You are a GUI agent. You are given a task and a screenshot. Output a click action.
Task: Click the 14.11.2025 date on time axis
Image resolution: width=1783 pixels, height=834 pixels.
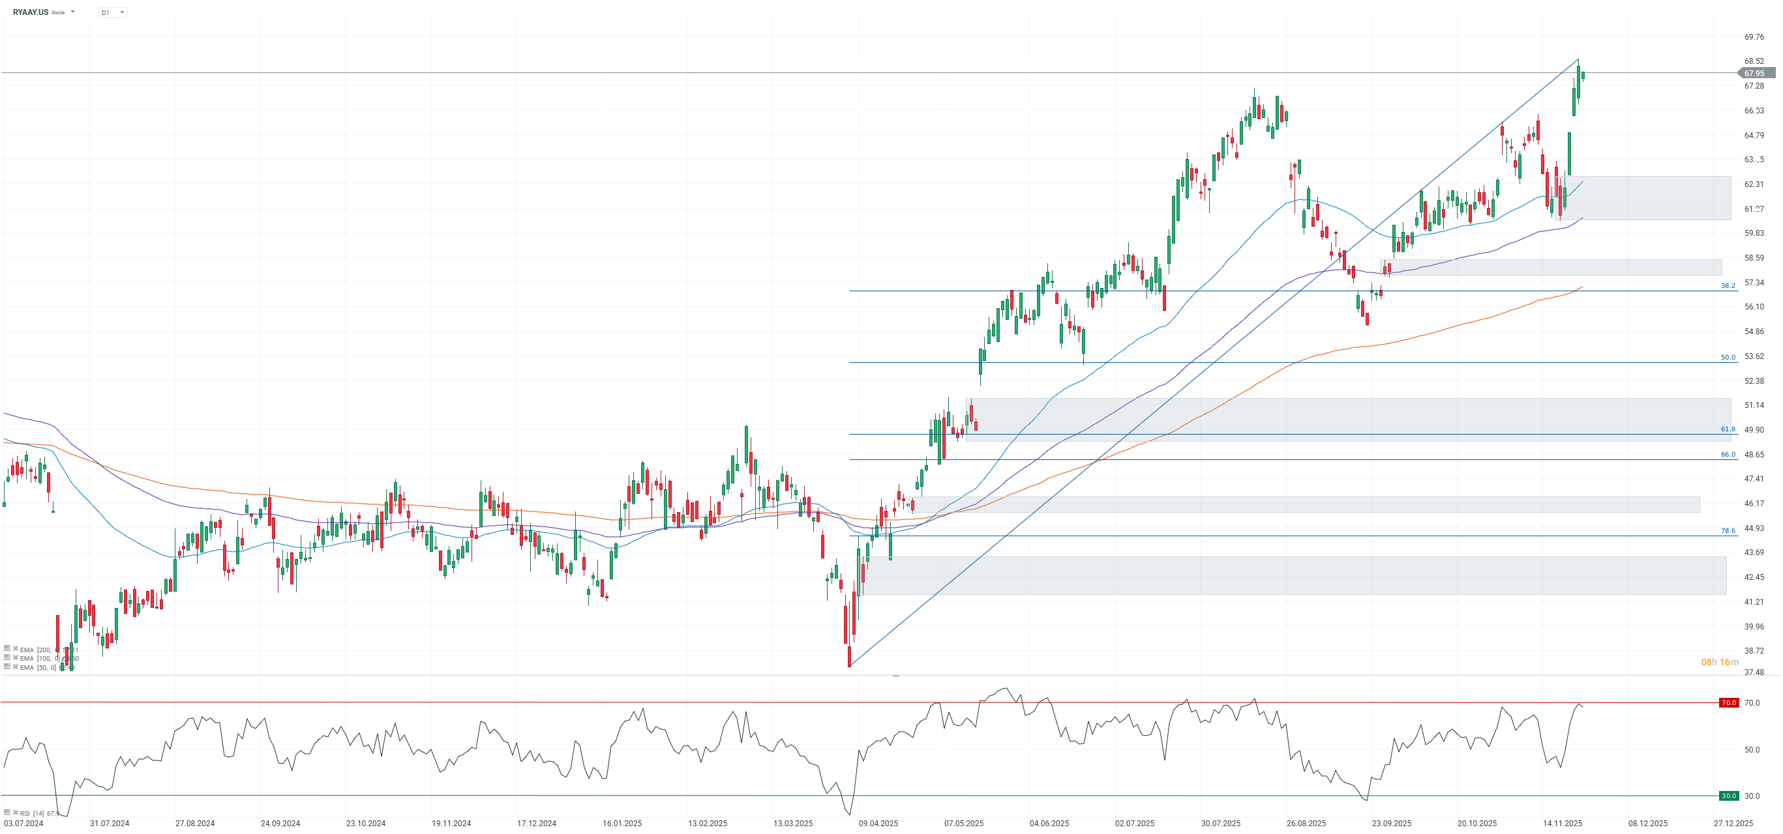(1562, 823)
